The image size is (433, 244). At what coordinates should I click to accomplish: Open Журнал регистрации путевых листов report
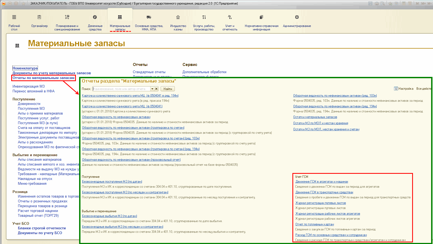(x=321, y=203)
